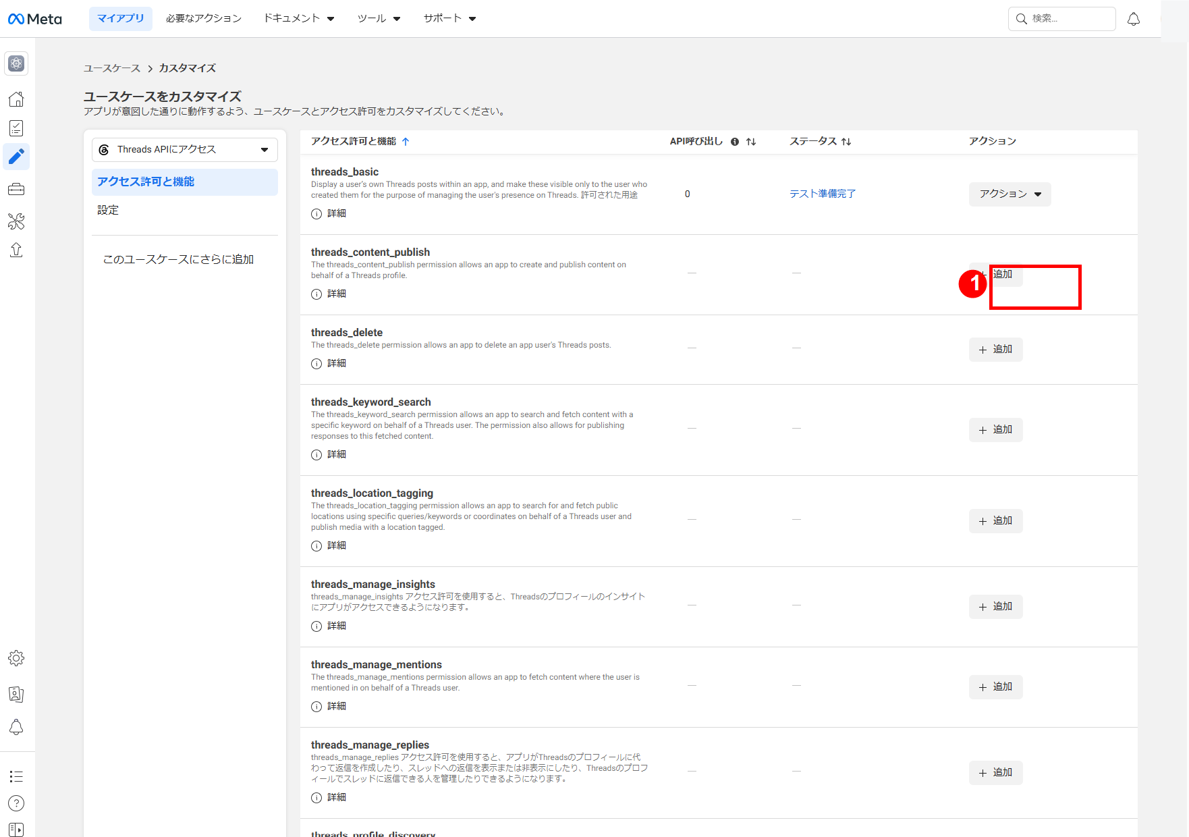Open 詳細 for threads_manage_insights
The width and height of the screenshot is (1189, 837).
[329, 626]
